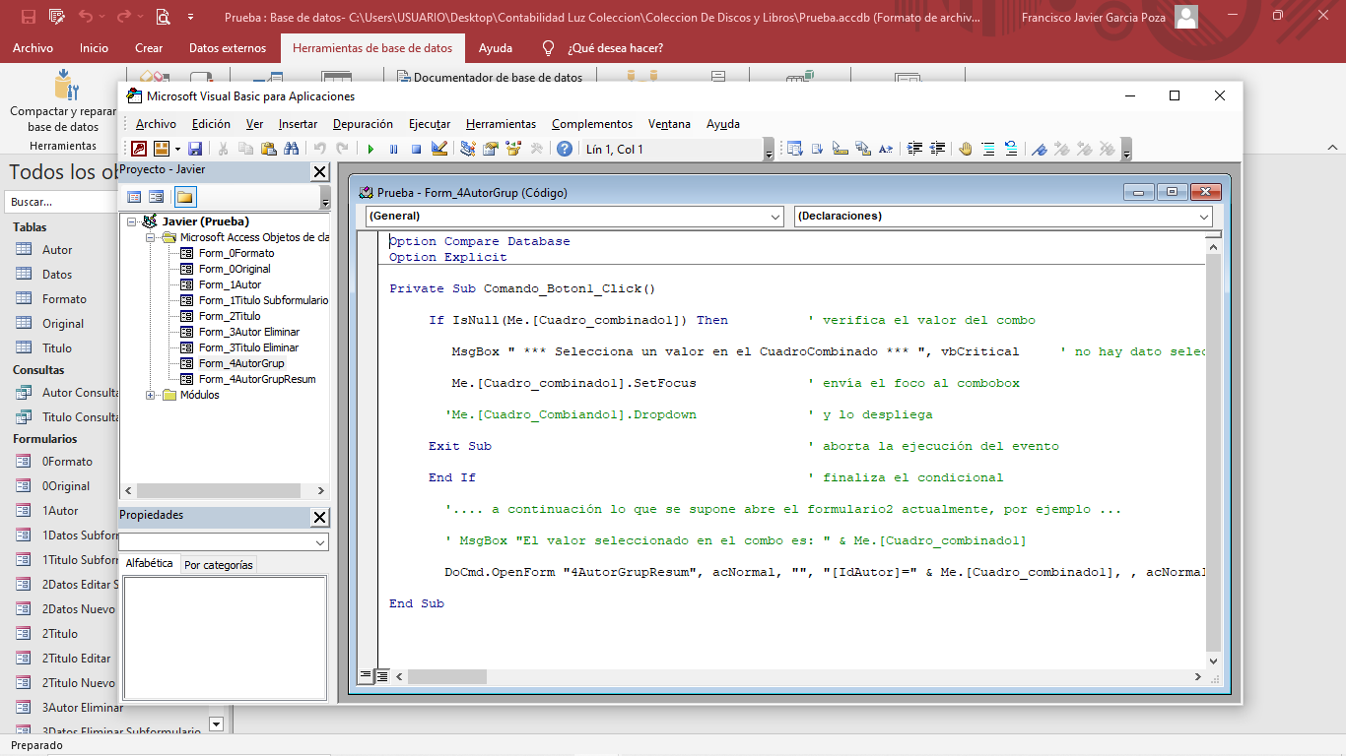Open the Object Browser icon
The height and width of the screenshot is (756, 1346).
point(512,149)
